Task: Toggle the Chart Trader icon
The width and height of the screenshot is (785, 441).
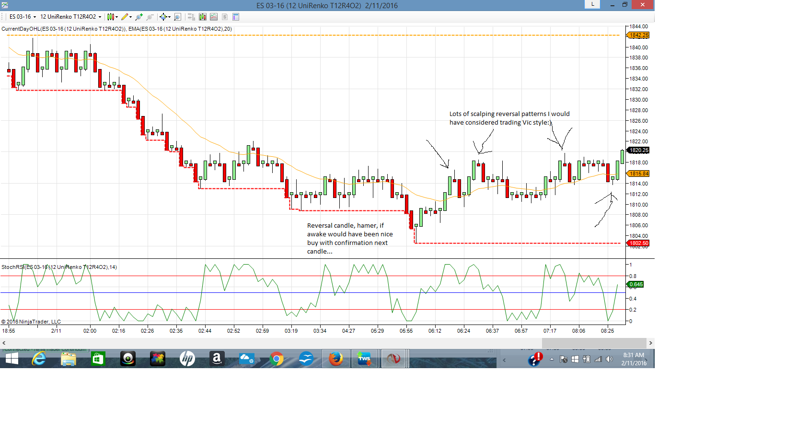Action: coord(191,17)
